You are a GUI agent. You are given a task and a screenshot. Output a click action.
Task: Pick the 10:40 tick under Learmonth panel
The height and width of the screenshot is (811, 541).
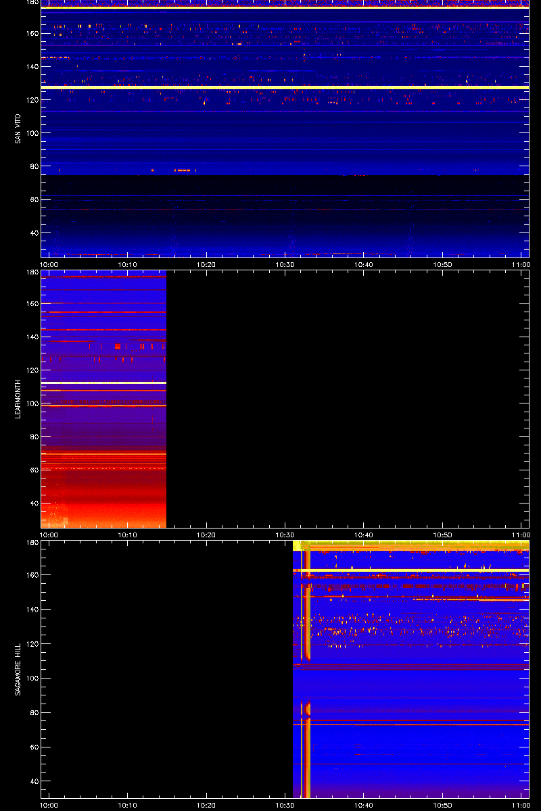pyautogui.click(x=364, y=535)
